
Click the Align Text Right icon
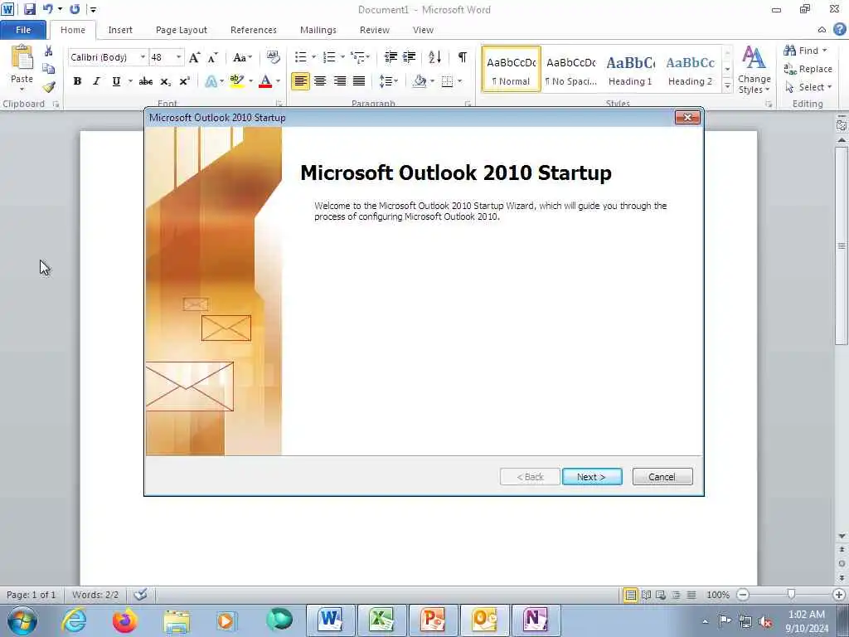(x=339, y=81)
